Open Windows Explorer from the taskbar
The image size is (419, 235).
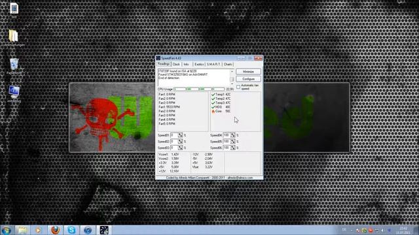click(22, 230)
